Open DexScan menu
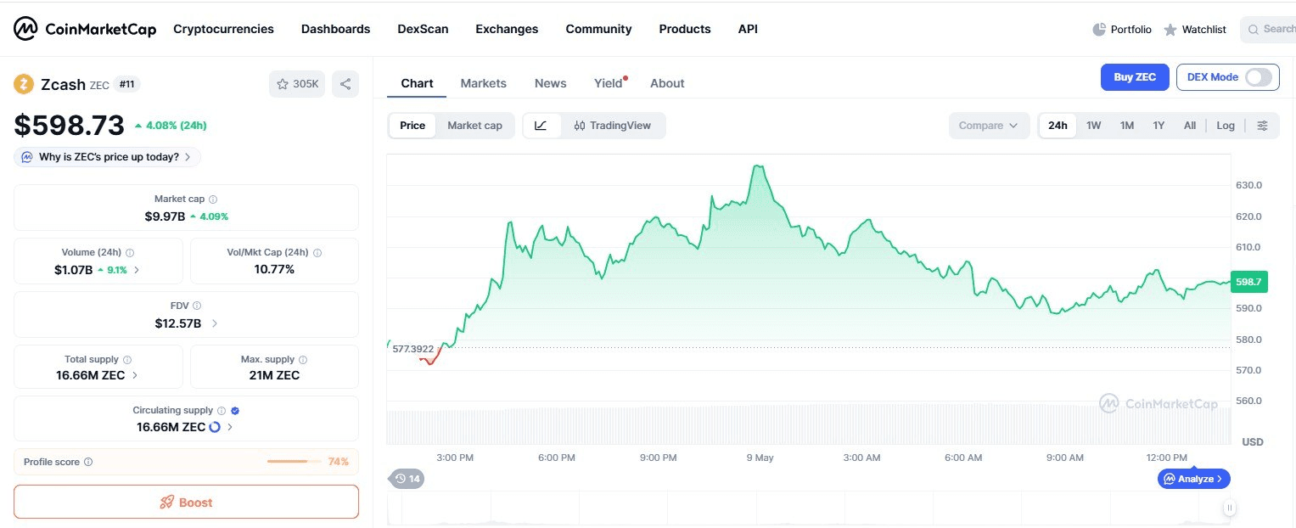The width and height of the screenshot is (1296, 528). click(423, 29)
